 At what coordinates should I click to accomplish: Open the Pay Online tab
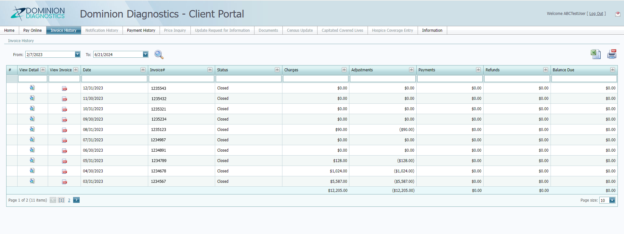(32, 30)
